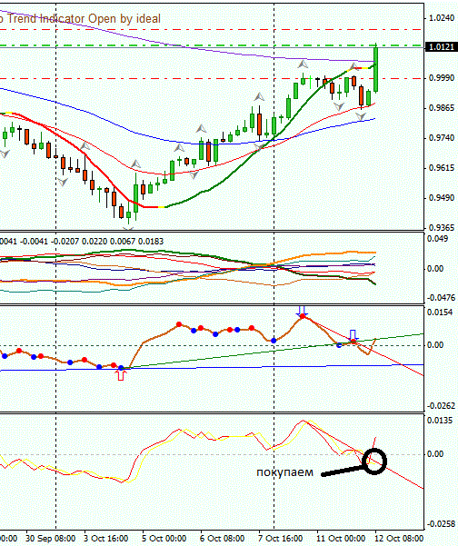Click the 12 Oct 08:00 time label
Viewport: 458px width, 546px height.
[x=399, y=539]
